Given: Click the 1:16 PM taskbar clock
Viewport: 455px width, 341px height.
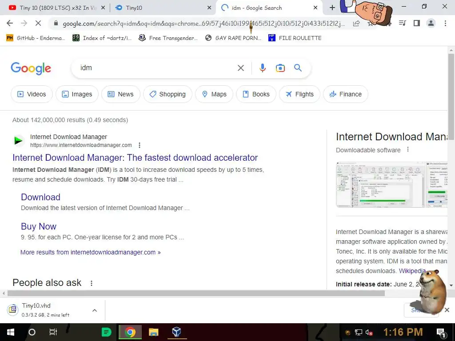Looking at the screenshot, I should point(403,332).
